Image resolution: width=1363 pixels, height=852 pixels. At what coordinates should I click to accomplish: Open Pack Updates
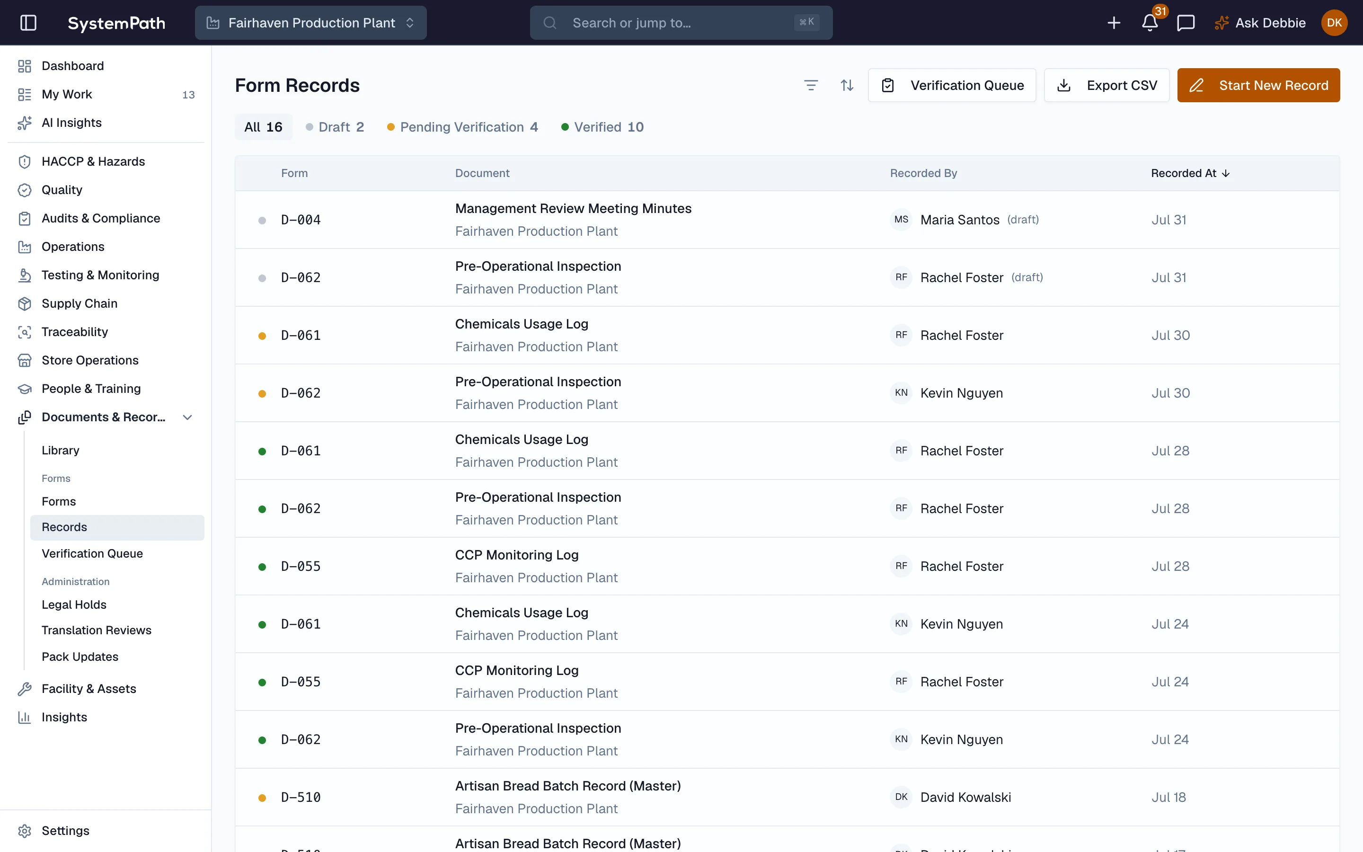coord(117,657)
